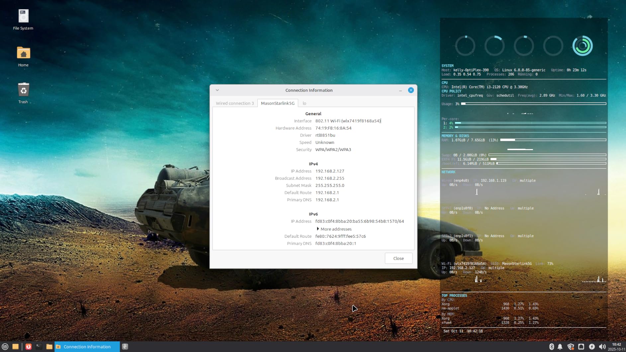Open the Linux Mint start menu
Viewport: 626px width, 352px height.
(5, 347)
